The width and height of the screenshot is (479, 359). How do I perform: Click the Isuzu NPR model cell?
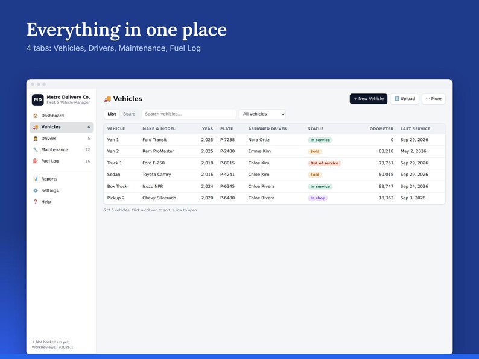(153, 186)
